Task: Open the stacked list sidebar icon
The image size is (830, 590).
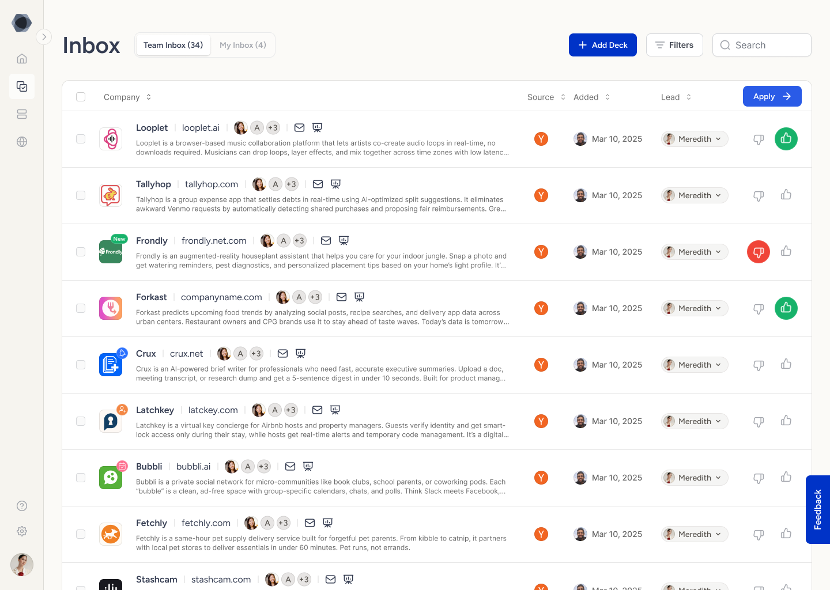Action: (x=22, y=114)
